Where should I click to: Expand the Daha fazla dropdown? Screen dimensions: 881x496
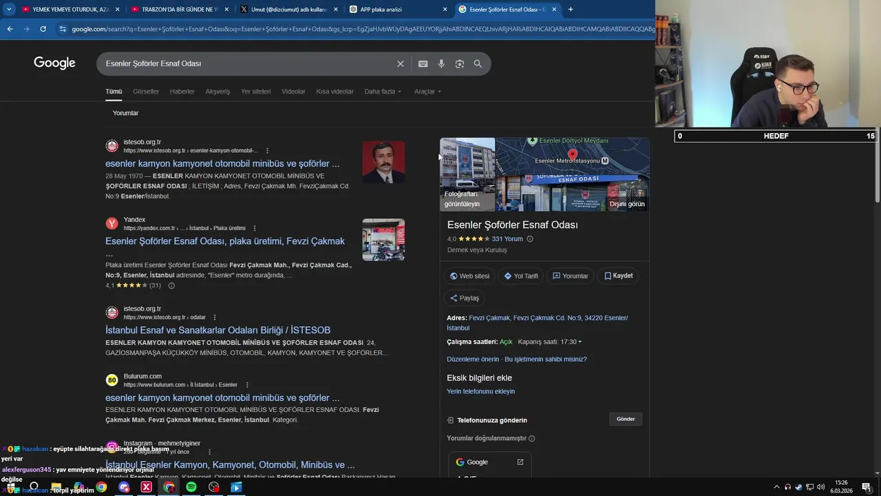click(x=383, y=92)
